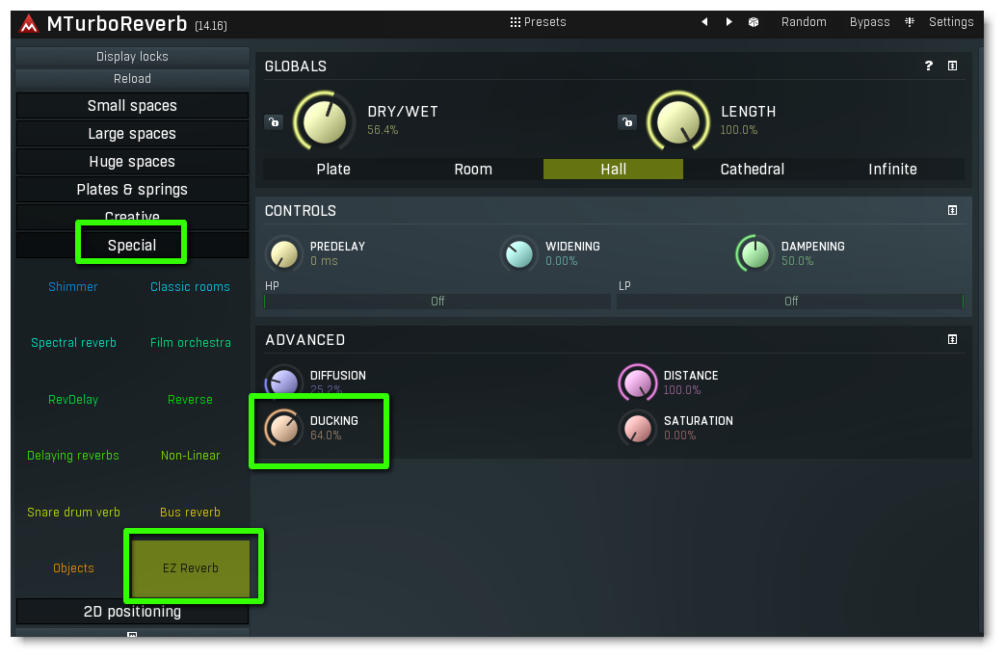Click the Saturation 0.00% value

click(680, 435)
